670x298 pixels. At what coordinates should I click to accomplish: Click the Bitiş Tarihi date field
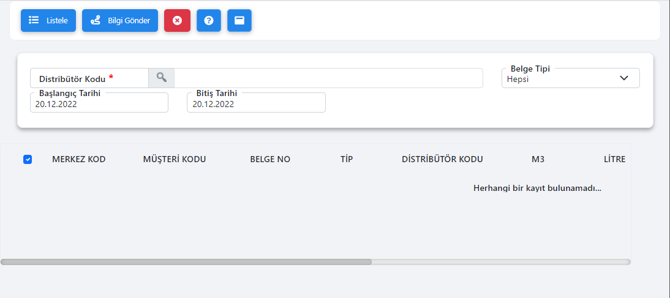(x=256, y=104)
